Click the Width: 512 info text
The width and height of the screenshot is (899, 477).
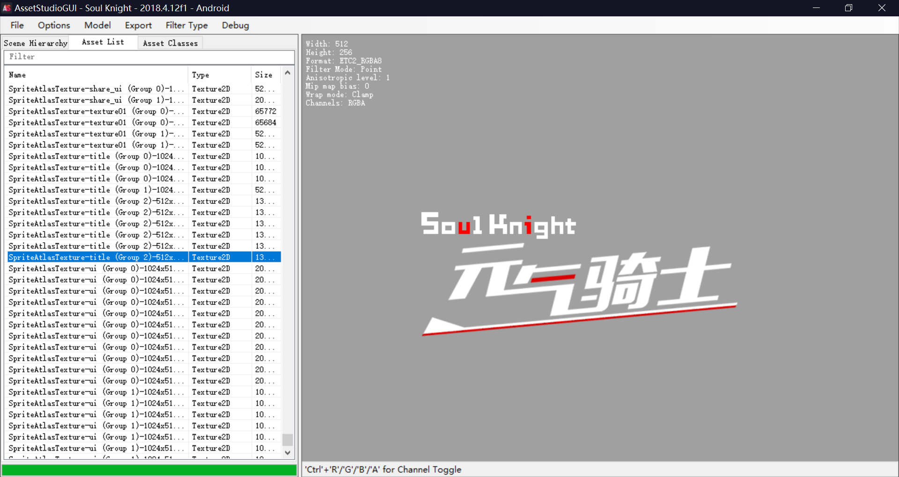pyautogui.click(x=327, y=44)
